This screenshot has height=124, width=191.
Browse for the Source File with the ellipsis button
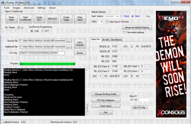pos(69,41)
